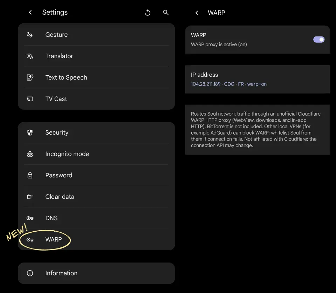This screenshot has height=293, width=336.
Task: Open Text to Speech settings
Action: point(96,77)
